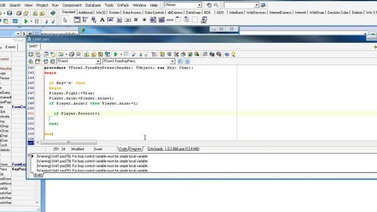Viewport: 377px width, 212px height.
Task: Click the green Run arrow in main toolbar
Action: [x=26, y=21]
